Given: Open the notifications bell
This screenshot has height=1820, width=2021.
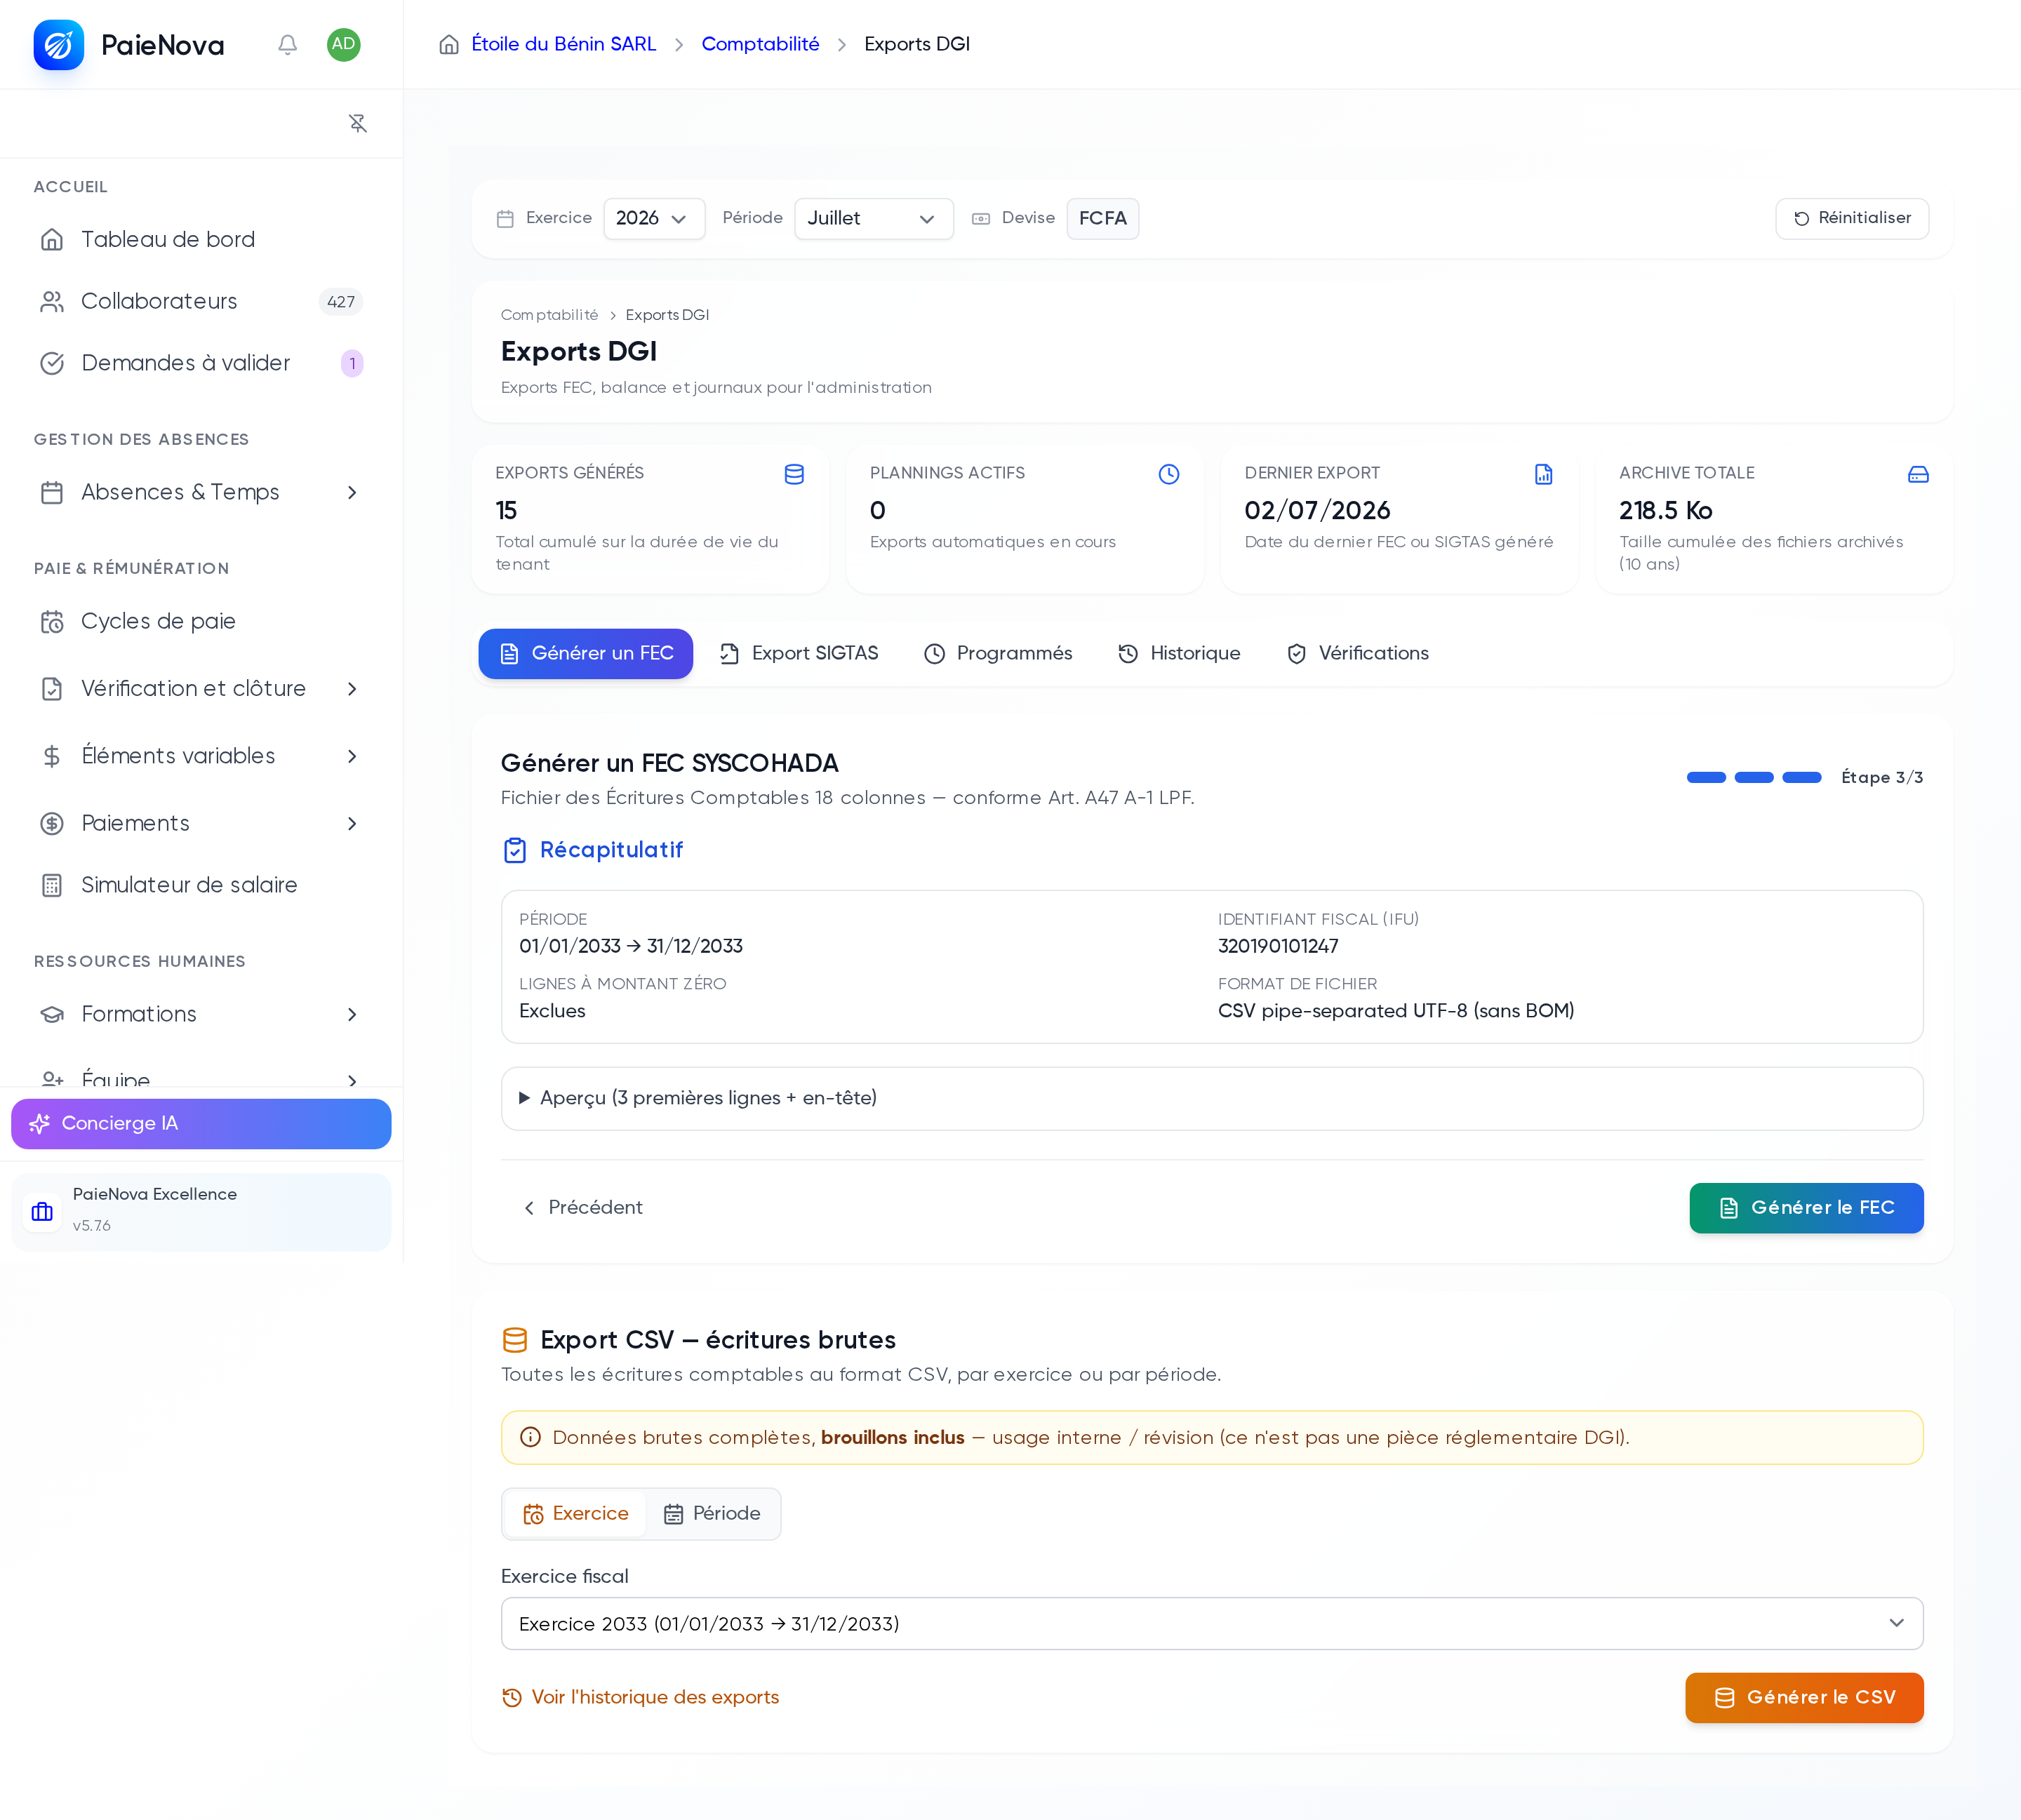Looking at the screenshot, I should point(288,45).
